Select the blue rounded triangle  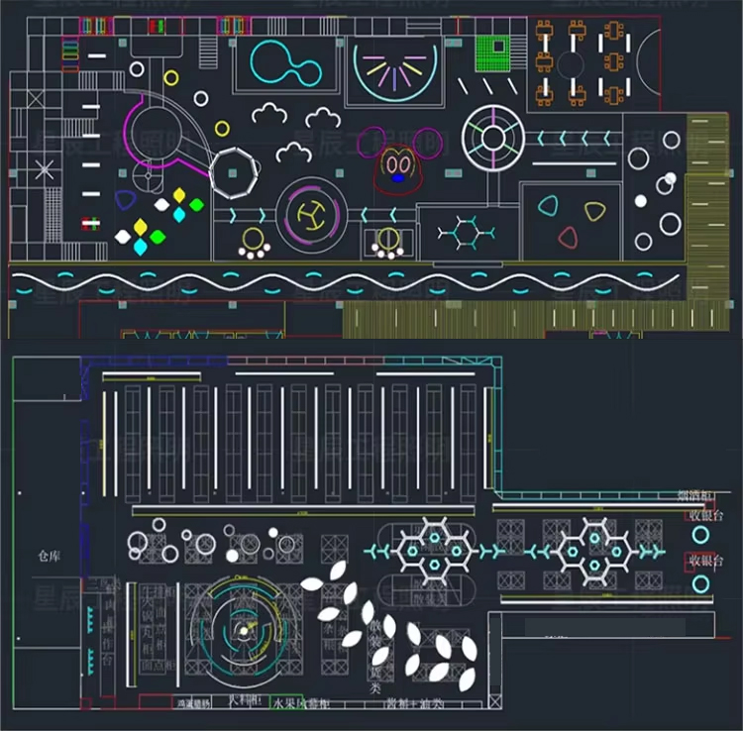coord(126,200)
